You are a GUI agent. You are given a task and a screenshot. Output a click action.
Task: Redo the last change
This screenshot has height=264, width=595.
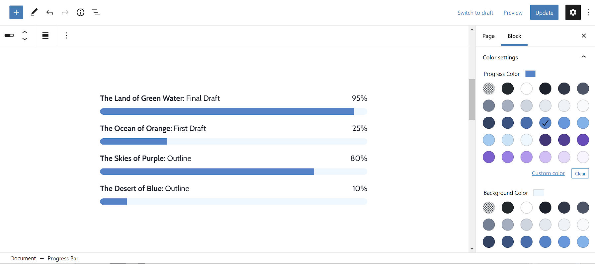(x=64, y=12)
